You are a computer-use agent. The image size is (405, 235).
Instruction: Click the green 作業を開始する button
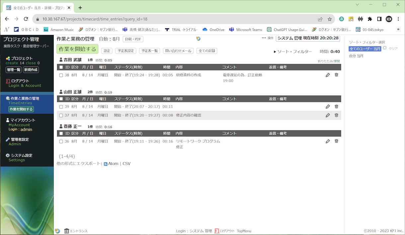pos(77,49)
